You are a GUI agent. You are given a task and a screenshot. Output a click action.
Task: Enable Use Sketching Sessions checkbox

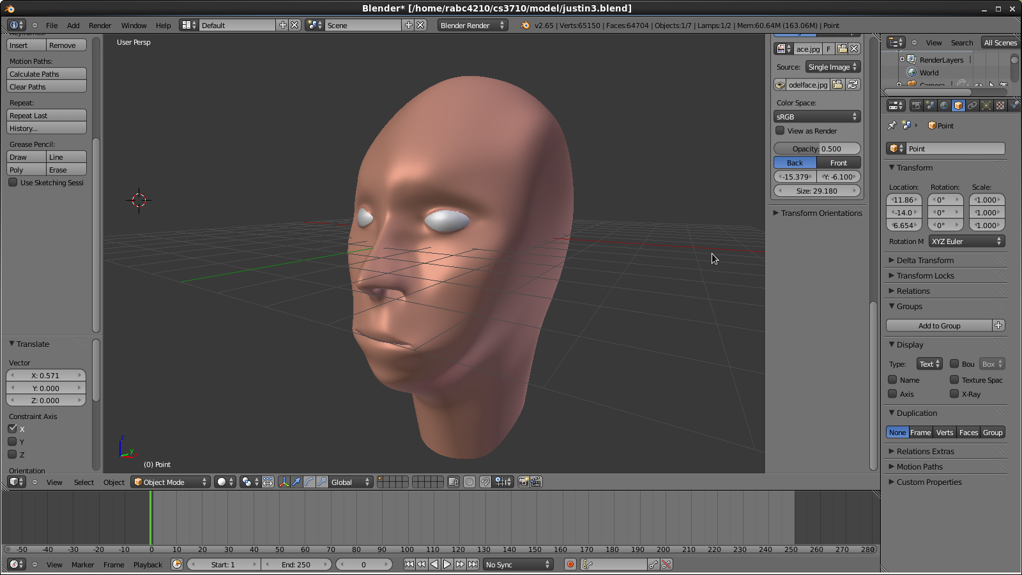[x=13, y=183]
